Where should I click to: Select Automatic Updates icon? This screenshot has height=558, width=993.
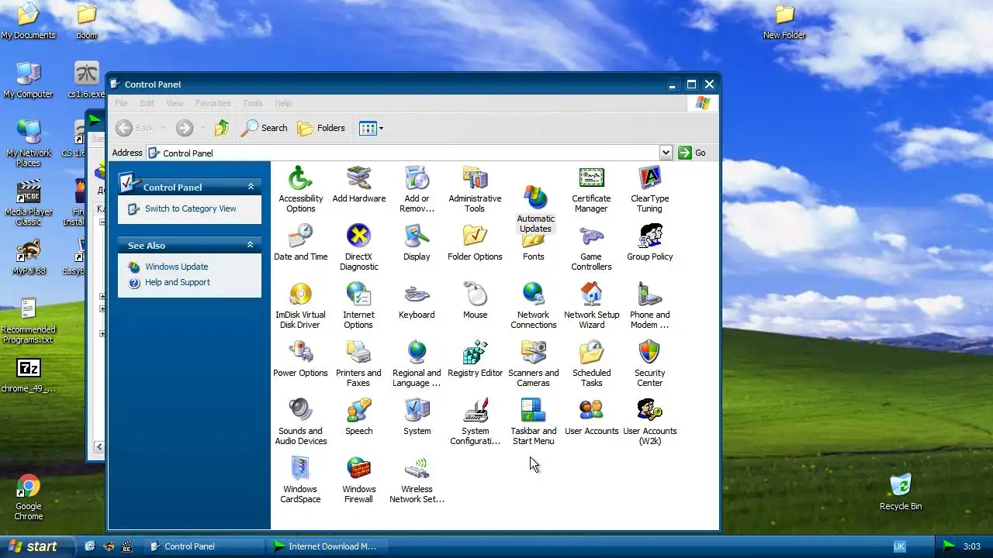click(535, 208)
